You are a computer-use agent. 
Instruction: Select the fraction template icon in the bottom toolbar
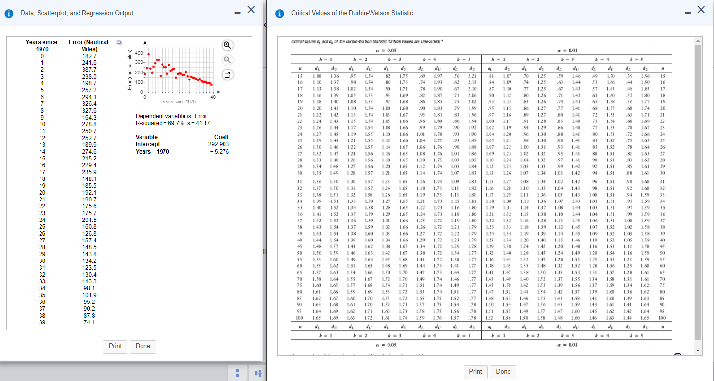pyautogui.click(x=239, y=373)
